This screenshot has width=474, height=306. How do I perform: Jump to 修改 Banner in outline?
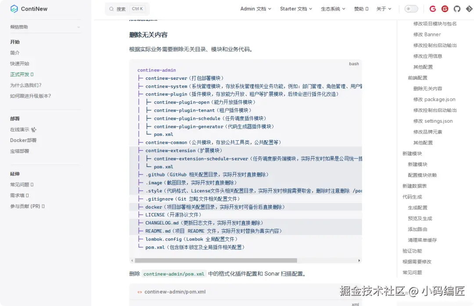427,35
